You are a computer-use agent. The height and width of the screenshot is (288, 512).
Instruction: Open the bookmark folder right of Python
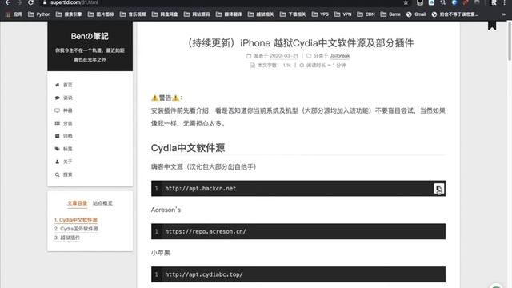[69, 14]
